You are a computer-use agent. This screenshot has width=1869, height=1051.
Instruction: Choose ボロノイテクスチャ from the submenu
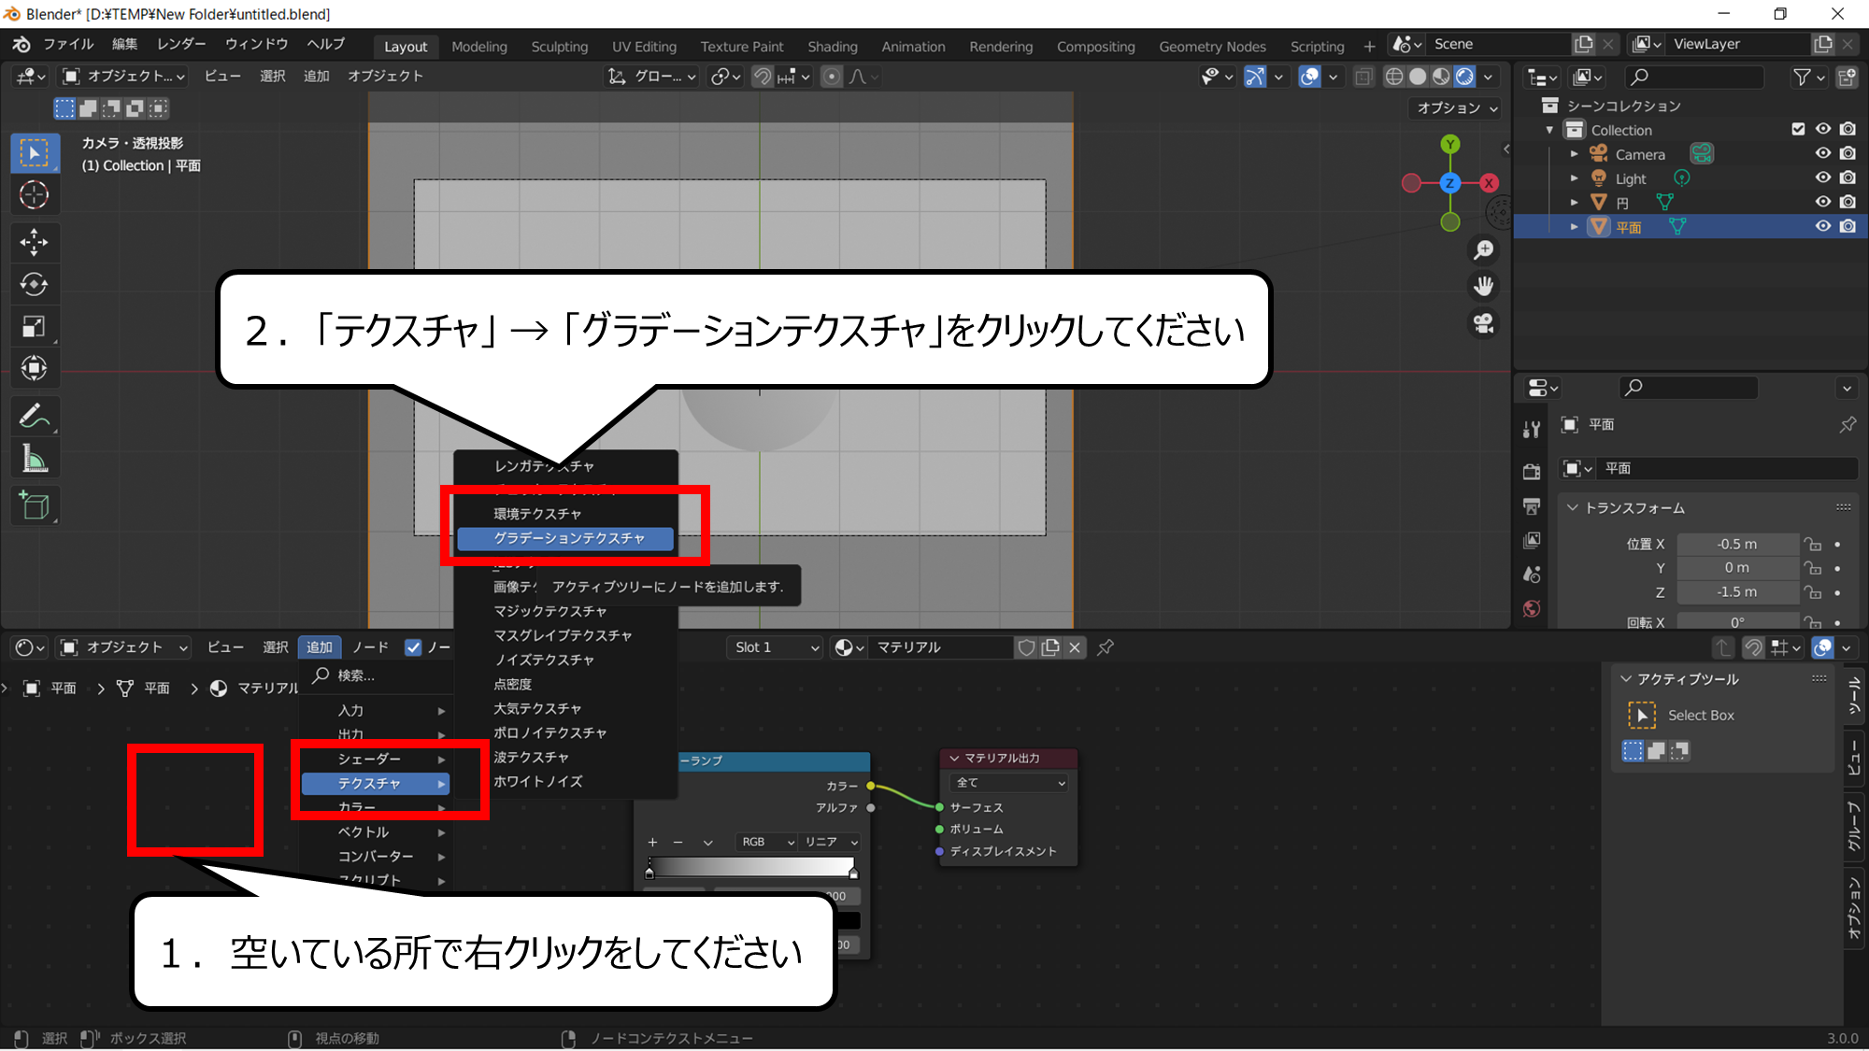point(565,732)
